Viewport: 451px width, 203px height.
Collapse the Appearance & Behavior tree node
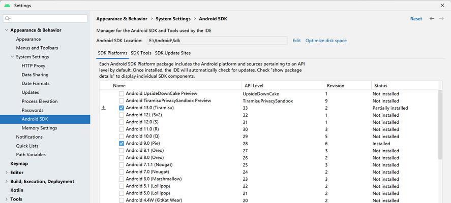click(x=7, y=30)
